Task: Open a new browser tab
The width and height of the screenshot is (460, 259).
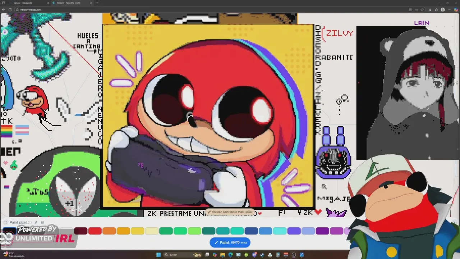Action: click(97, 3)
